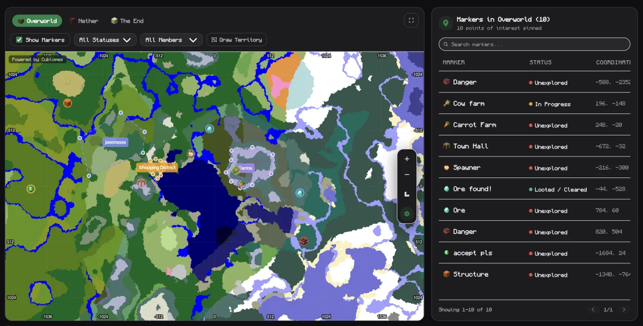This screenshot has height=326, width=643.
Task: Toggle the Show Markers checkbox
Action: pos(19,40)
